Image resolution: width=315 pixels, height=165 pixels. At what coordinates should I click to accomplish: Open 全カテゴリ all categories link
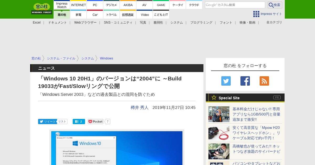pyautogui.click(x=274, y=22)
